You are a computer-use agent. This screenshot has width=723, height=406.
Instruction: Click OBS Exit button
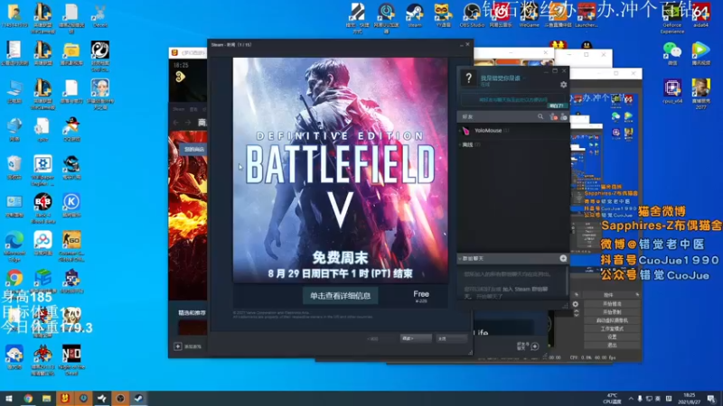[612, 345]
